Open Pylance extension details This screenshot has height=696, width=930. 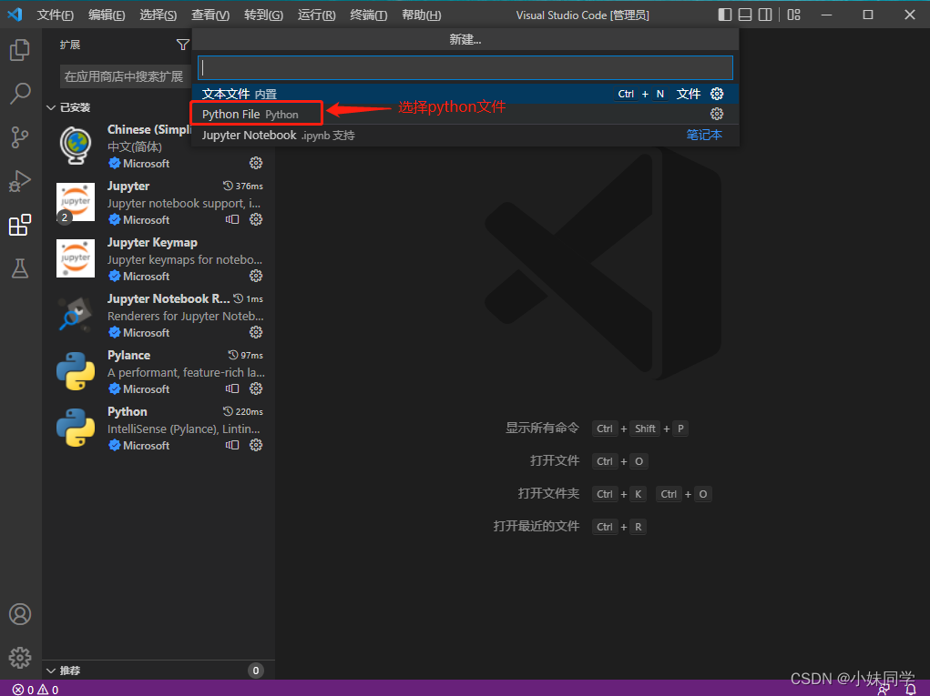(159, 371)
